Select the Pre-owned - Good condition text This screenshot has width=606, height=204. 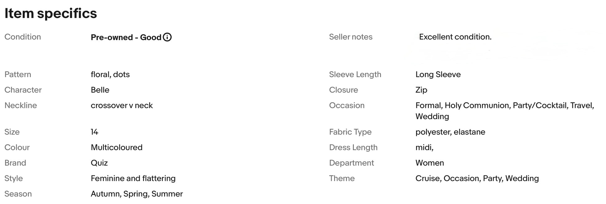126,37
